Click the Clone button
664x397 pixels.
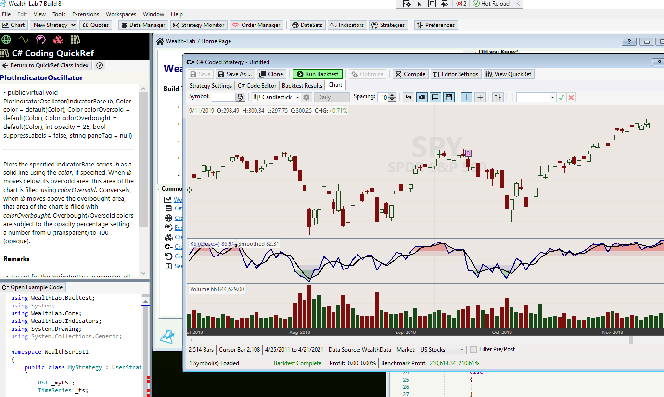[x=271, y=74]
